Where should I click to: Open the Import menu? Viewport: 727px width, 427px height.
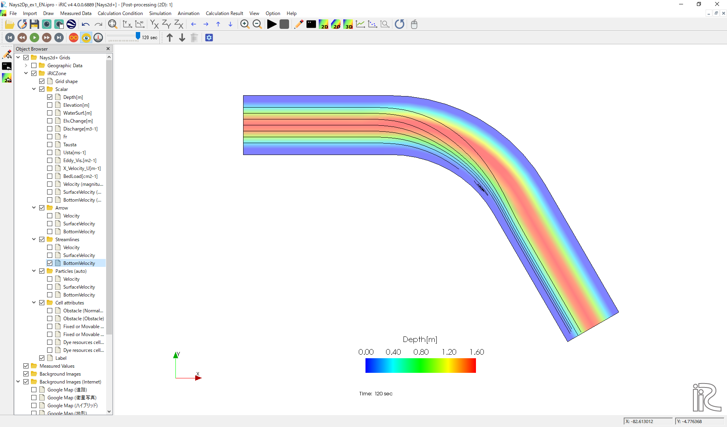coord(30,13)
